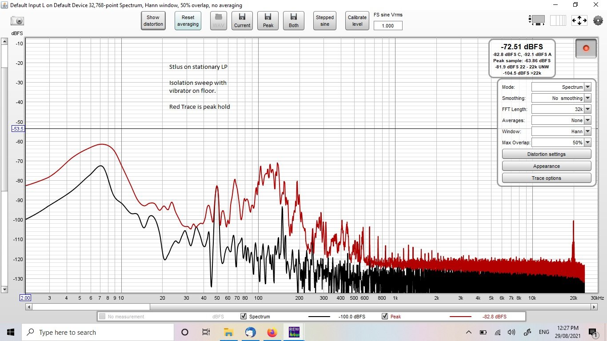Open the FFT Length dropdown

pyautogui.click(x=561, y=109)
